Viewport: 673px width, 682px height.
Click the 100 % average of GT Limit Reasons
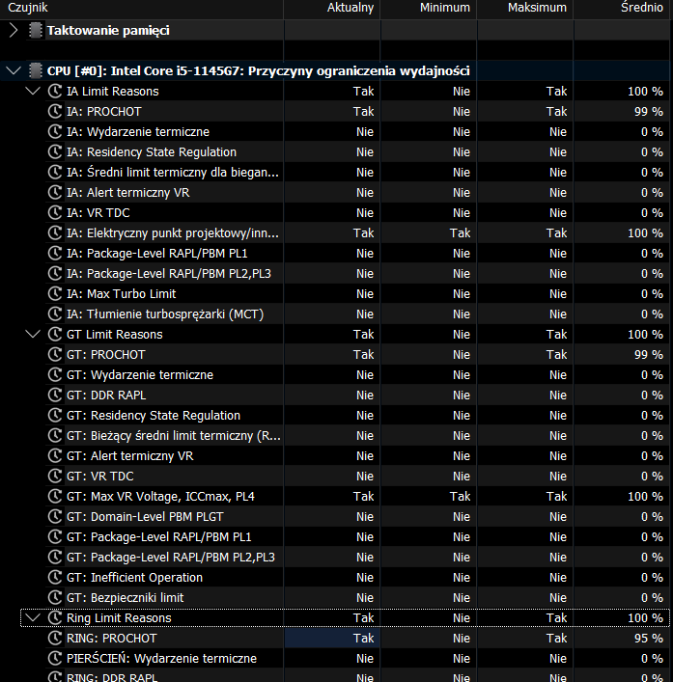click(646, 334)
